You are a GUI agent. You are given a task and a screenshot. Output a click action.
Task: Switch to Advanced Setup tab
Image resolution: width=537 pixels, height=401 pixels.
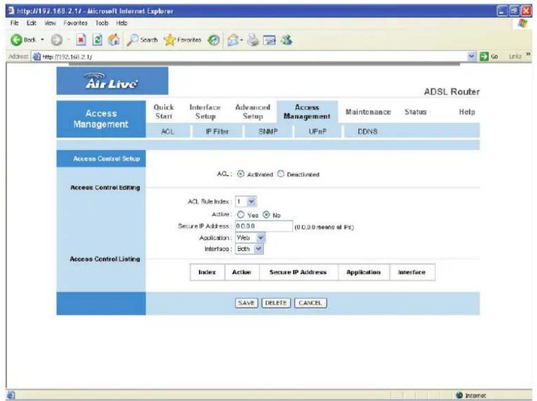tap(253, 112)
